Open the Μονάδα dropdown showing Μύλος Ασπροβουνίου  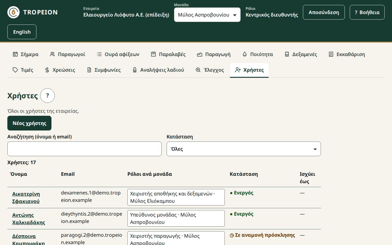click(207, 15)
